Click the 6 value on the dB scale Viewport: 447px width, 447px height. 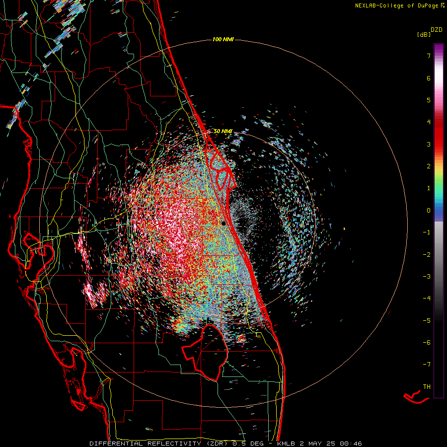coord(429,78)
